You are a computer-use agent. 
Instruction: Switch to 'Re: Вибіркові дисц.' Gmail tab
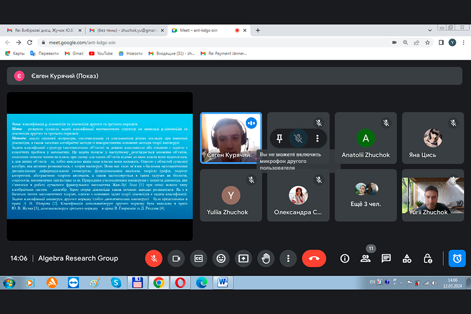44,30
